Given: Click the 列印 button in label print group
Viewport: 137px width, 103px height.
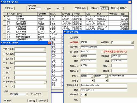Looking at the screenshot, I should (x=59, y=8).
